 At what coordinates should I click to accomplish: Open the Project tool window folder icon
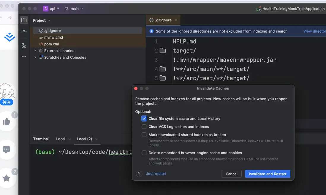(x=24, y=20)
